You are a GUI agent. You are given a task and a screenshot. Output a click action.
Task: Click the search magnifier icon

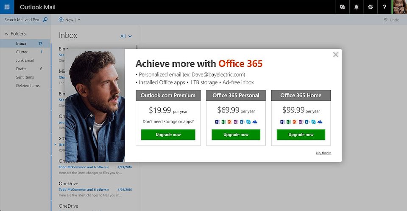[x=45, y=19]
